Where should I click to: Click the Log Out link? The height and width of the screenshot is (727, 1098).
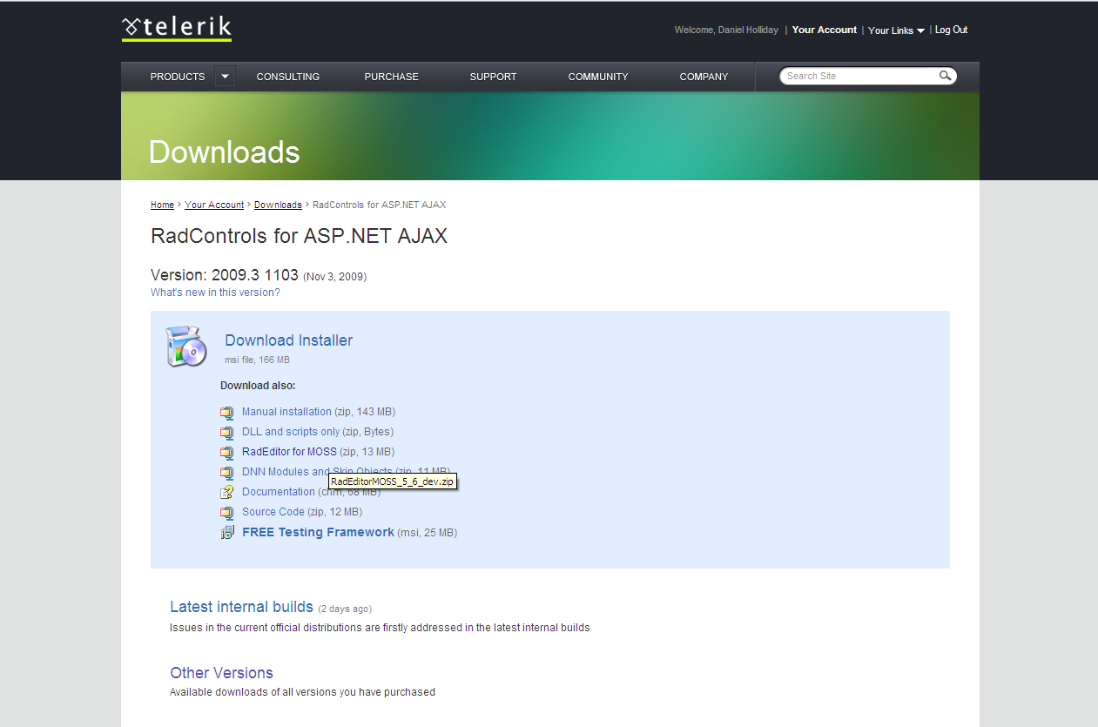pos(951,30)
